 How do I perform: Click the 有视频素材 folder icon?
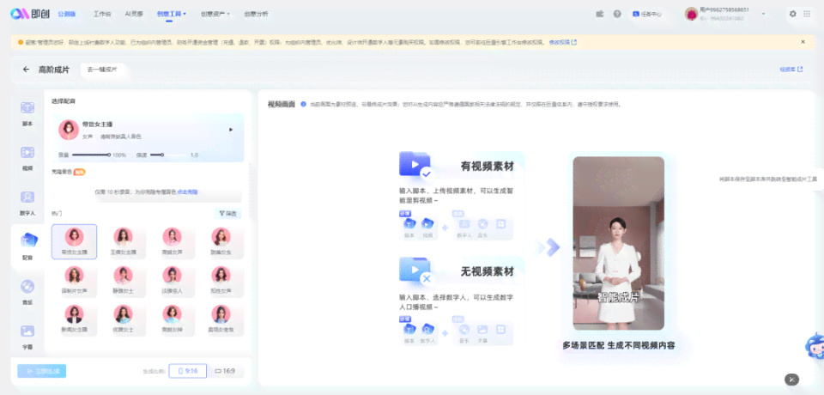[x=415, y=165]
